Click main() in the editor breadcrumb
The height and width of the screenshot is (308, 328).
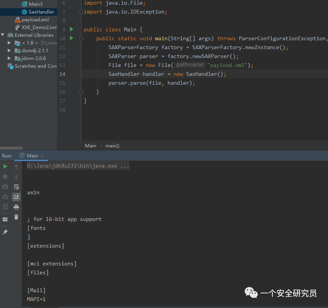112,146
